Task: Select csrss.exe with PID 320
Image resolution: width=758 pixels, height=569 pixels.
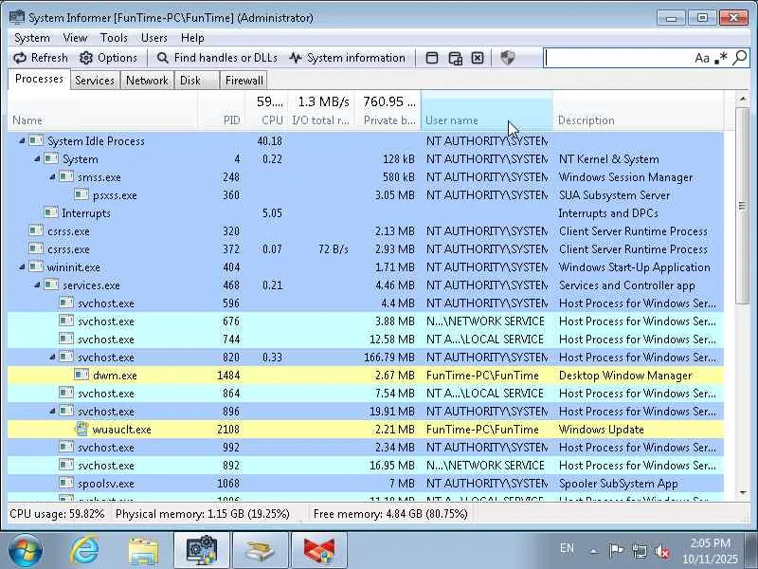Action: click(366, 231)
